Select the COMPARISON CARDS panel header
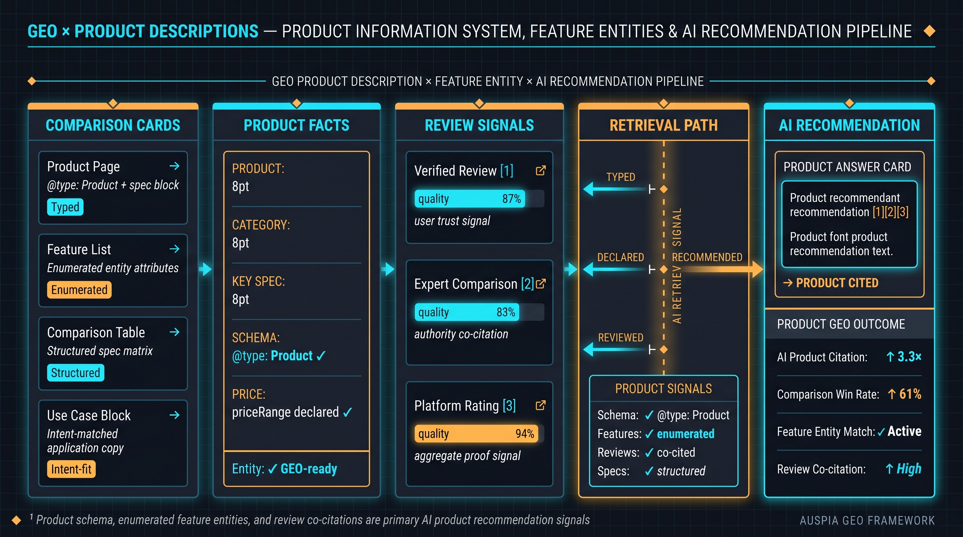This screenshot has height=537, width=963. (x=113, y=125)
